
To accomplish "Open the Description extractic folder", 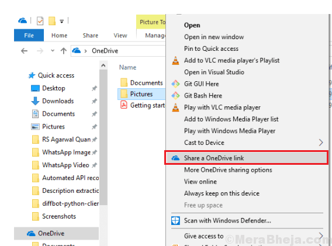I will (x=70, y=190).
